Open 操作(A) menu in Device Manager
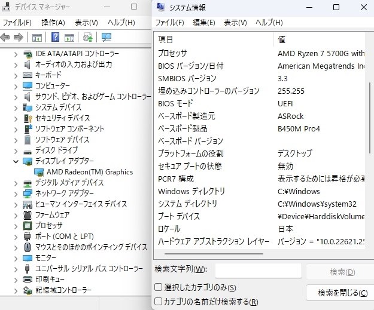 coord(53,23)
